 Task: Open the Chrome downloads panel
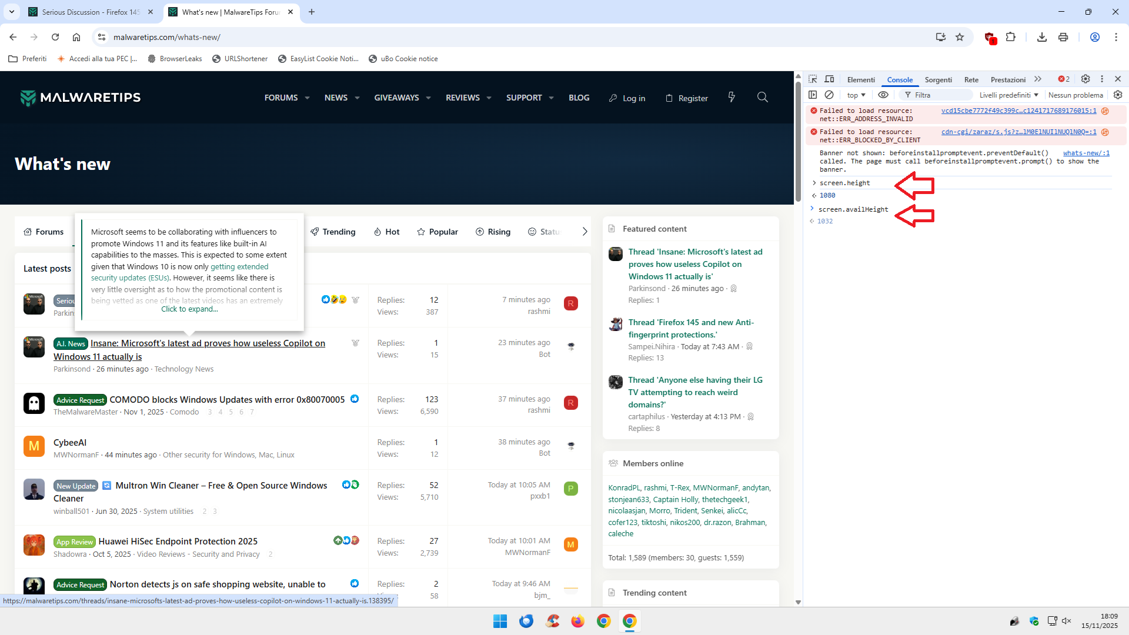1042,37
